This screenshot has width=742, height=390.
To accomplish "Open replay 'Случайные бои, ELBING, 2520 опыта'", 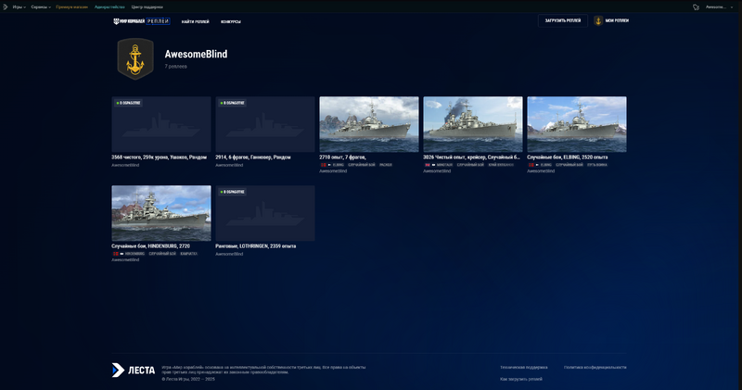I will coord(568,157).
